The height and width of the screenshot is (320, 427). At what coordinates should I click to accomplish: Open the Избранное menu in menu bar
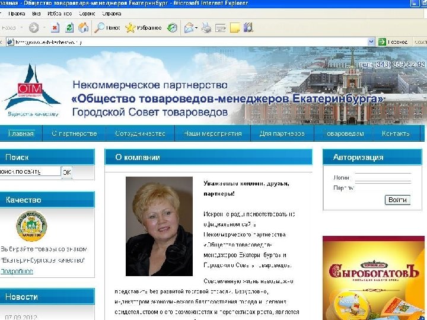(x=60, y=14)
